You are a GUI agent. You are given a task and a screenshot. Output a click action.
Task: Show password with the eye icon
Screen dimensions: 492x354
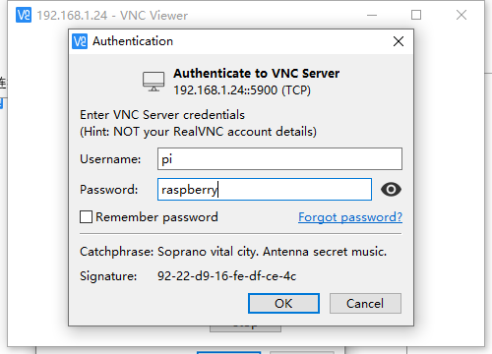pos(391,190)
